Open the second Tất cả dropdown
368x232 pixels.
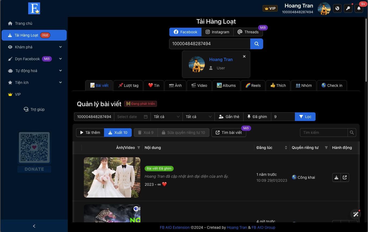tap(199, 117)
